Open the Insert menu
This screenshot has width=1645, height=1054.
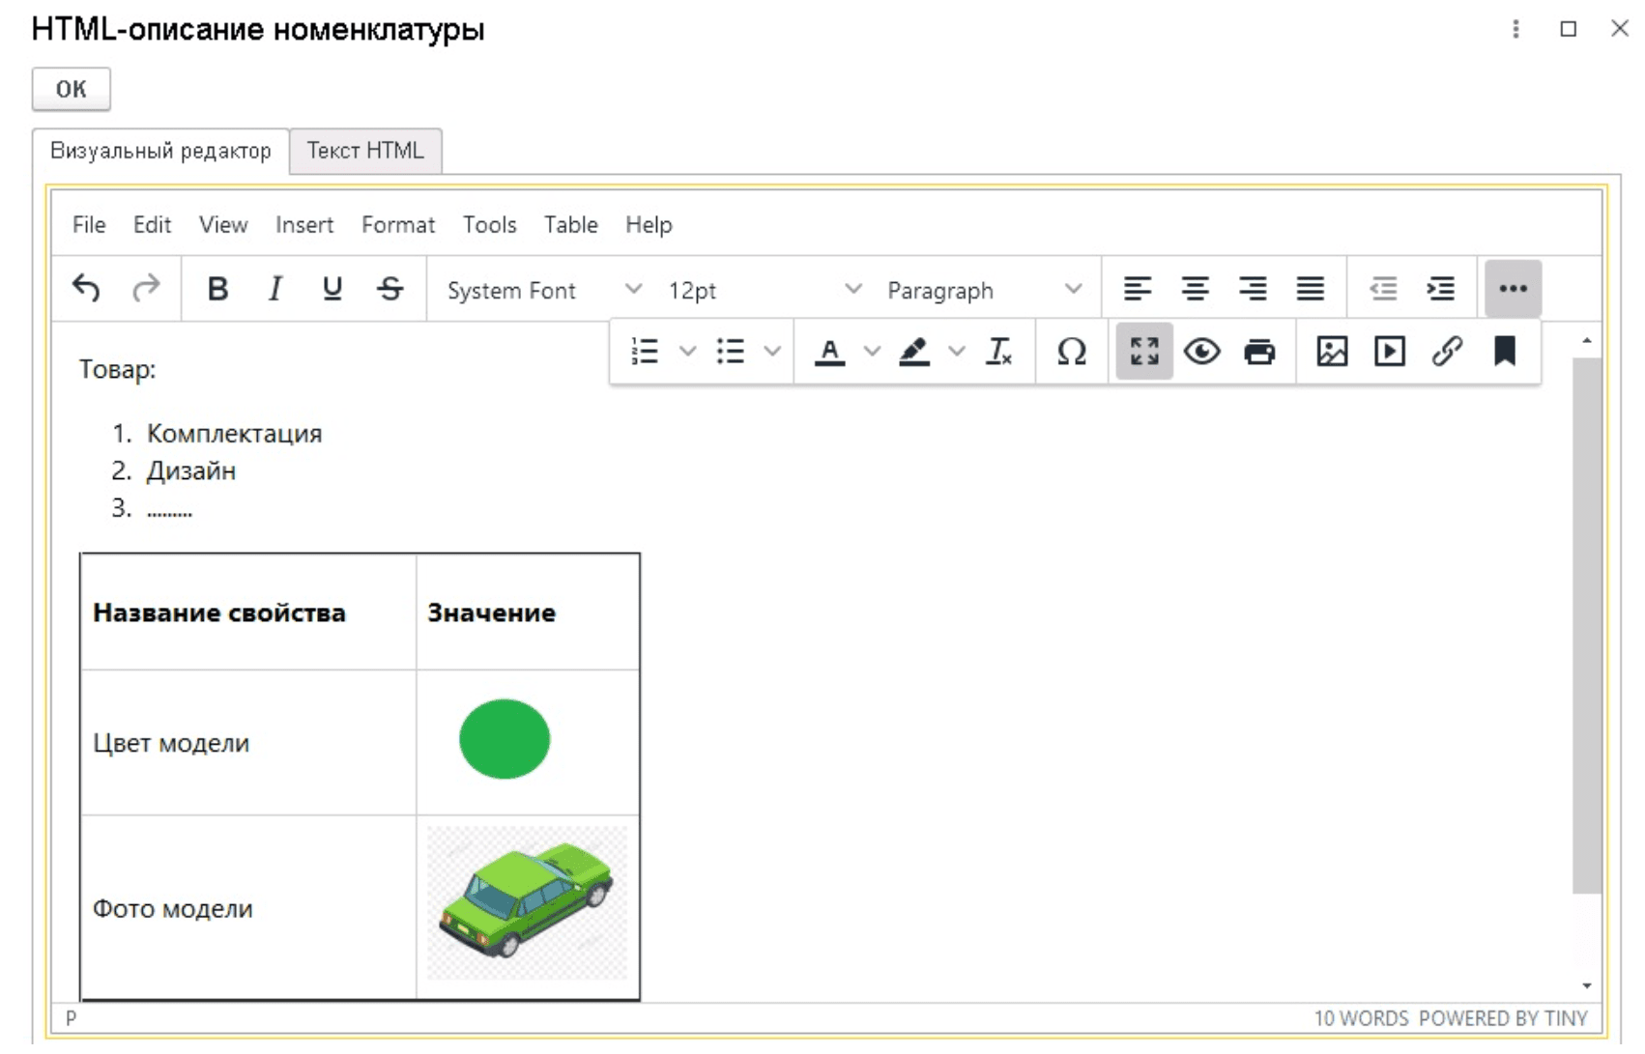coord(304,225)
